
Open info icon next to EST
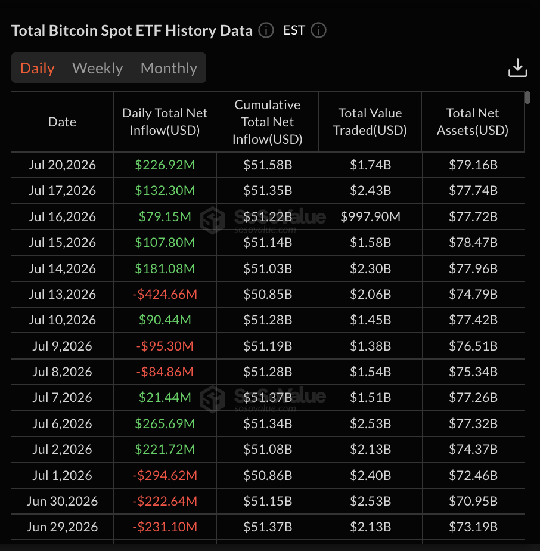(x=318, y=30)
